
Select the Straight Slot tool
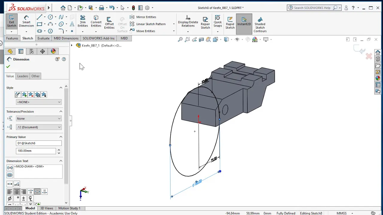pos(39,31)
